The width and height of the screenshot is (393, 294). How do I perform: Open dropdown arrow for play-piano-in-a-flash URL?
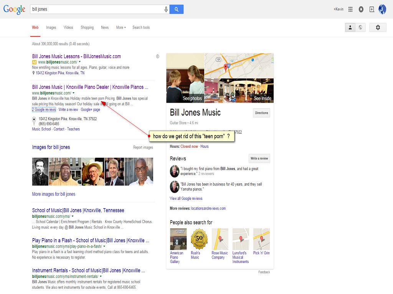pyautogui.click(x=104, y=246)
